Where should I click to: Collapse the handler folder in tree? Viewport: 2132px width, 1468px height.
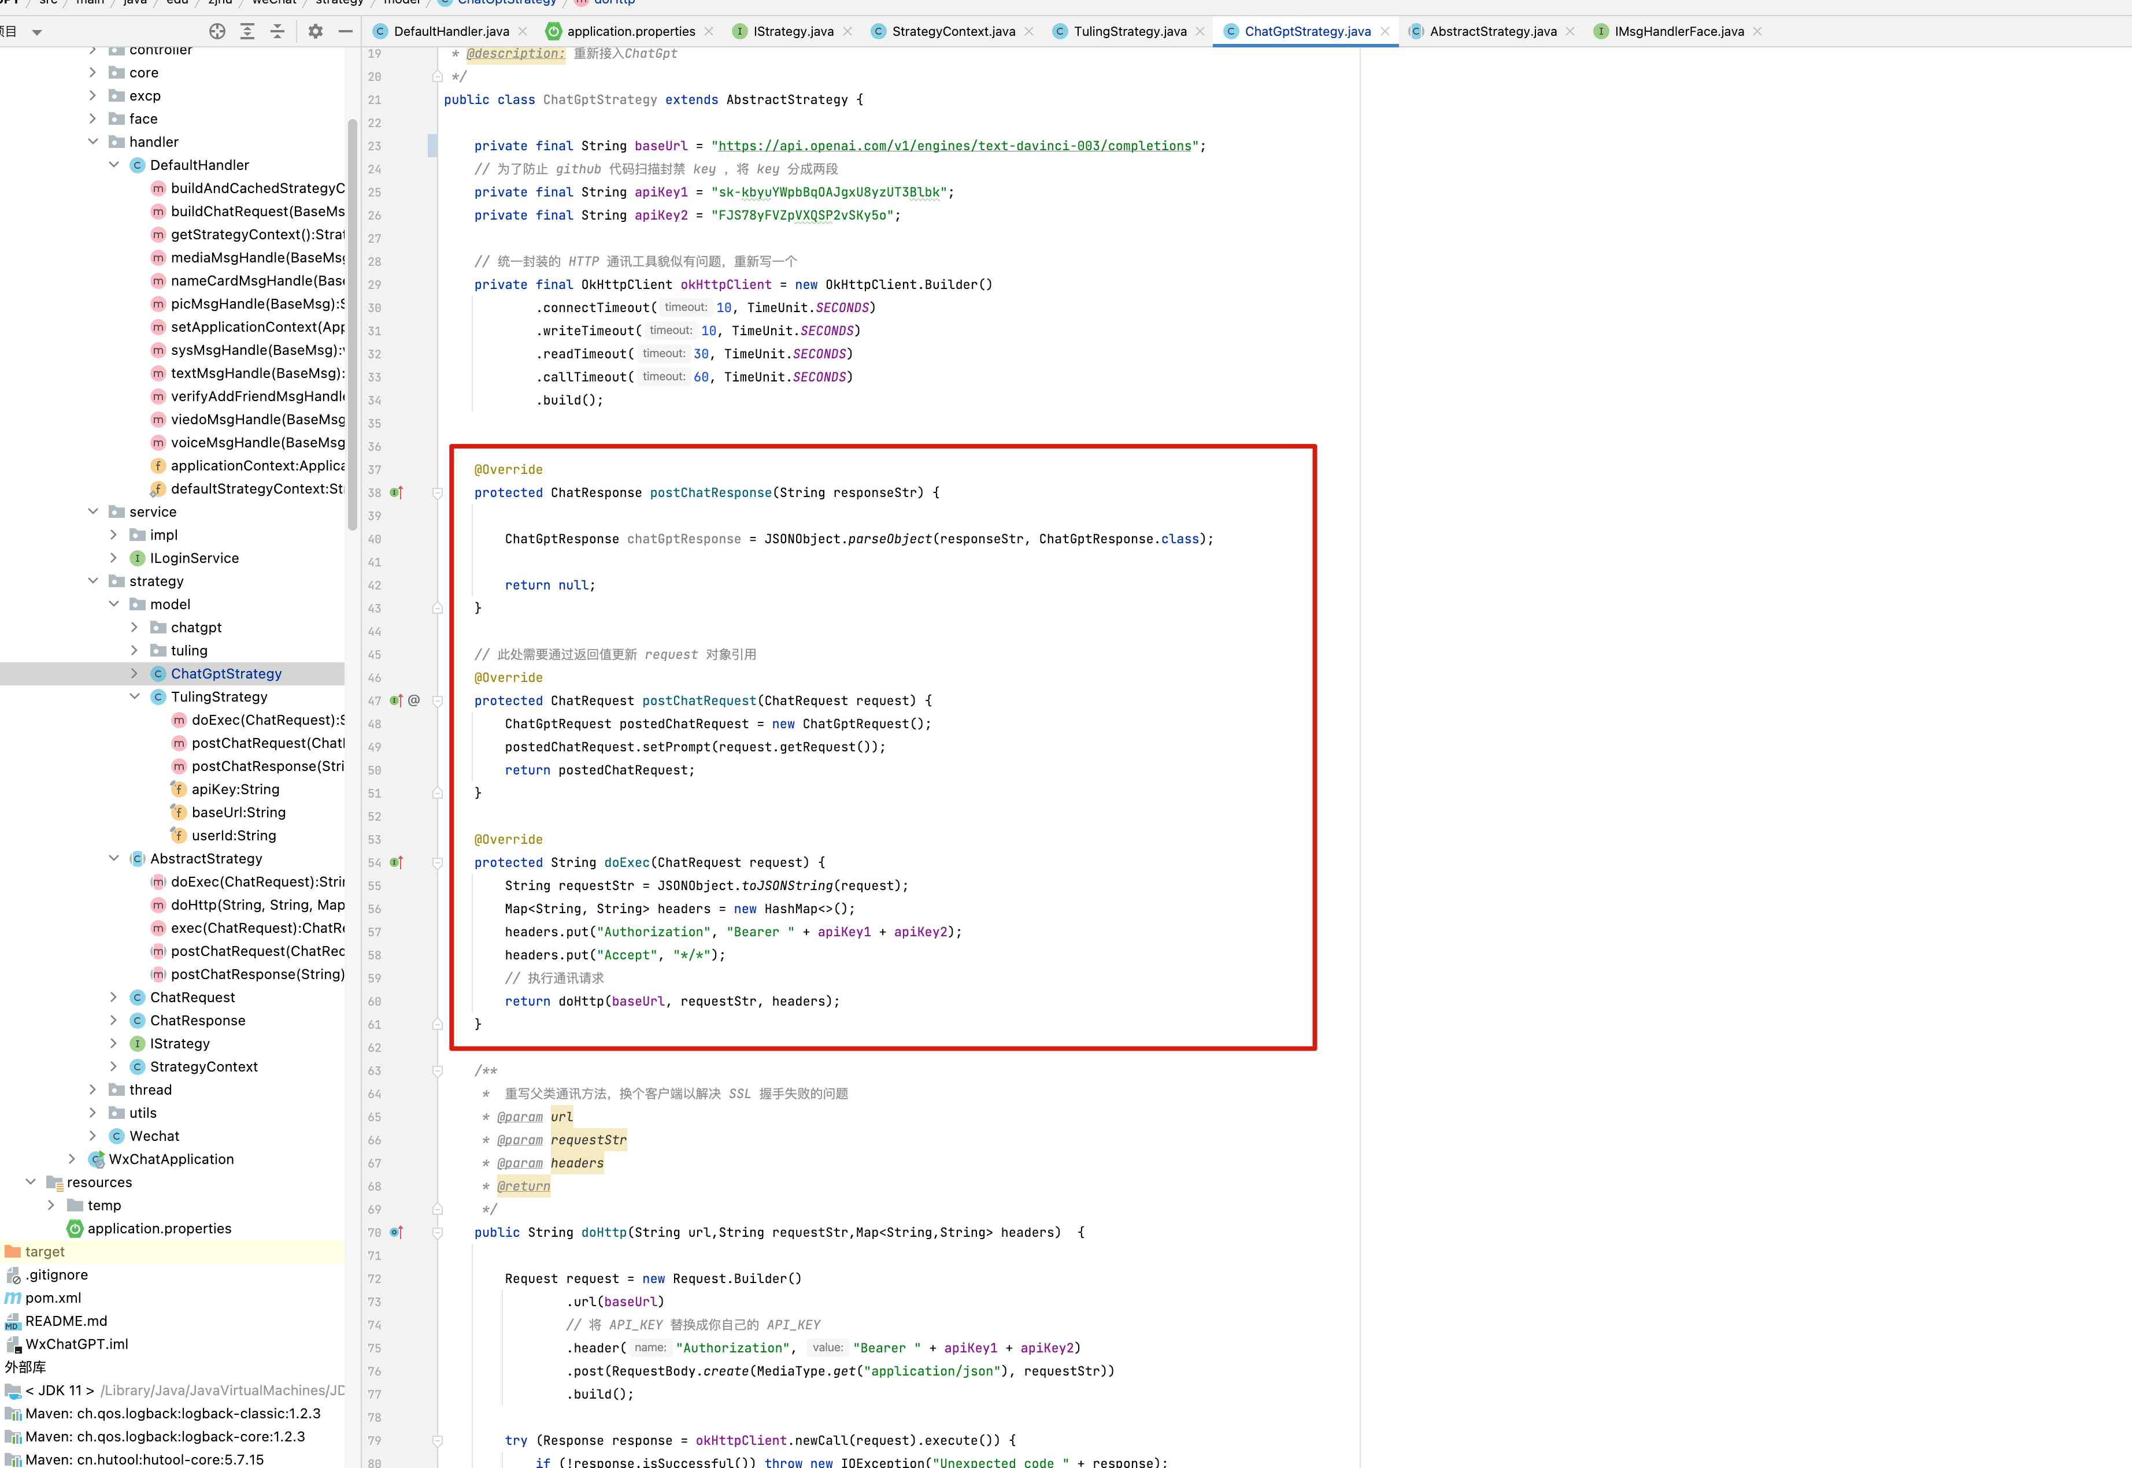pos(93,142)
